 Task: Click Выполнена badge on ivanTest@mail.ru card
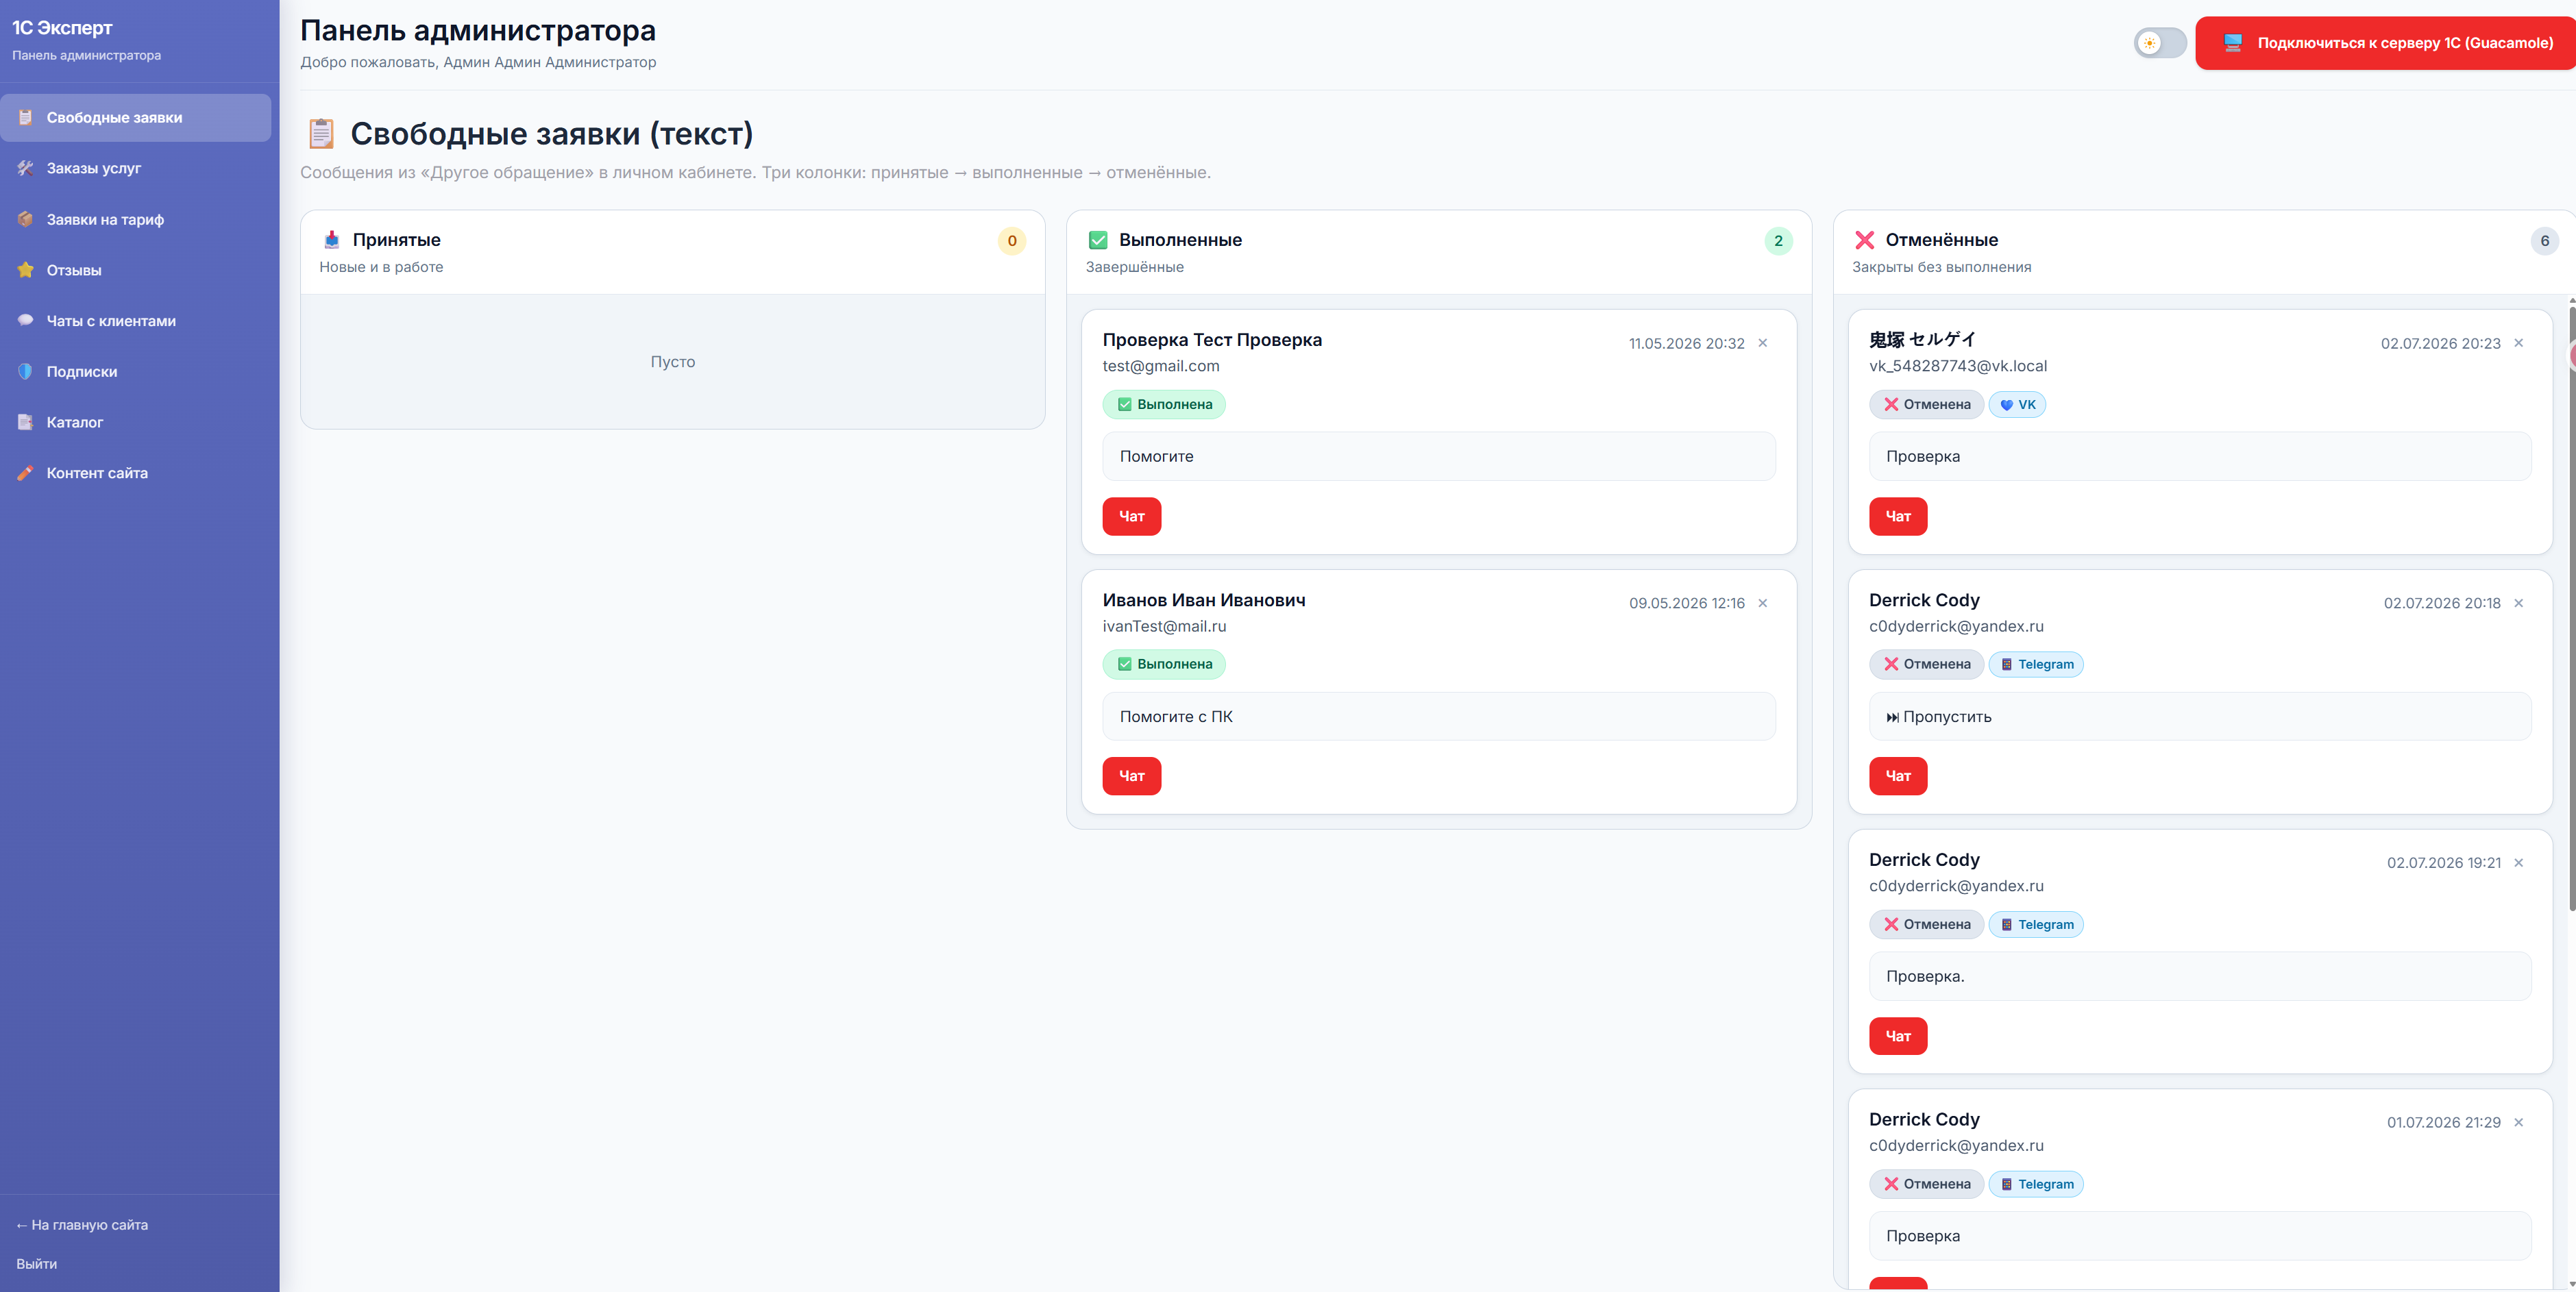1164,664
